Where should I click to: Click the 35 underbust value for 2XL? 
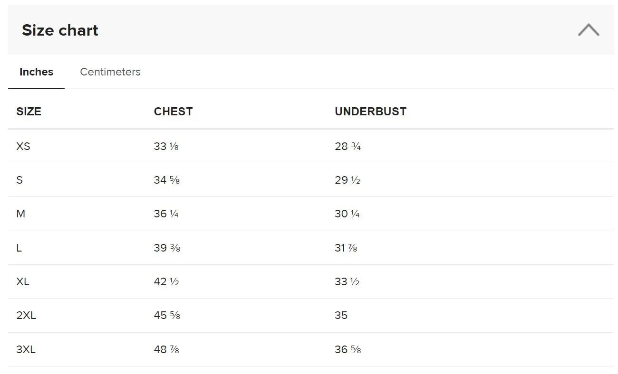341,315
